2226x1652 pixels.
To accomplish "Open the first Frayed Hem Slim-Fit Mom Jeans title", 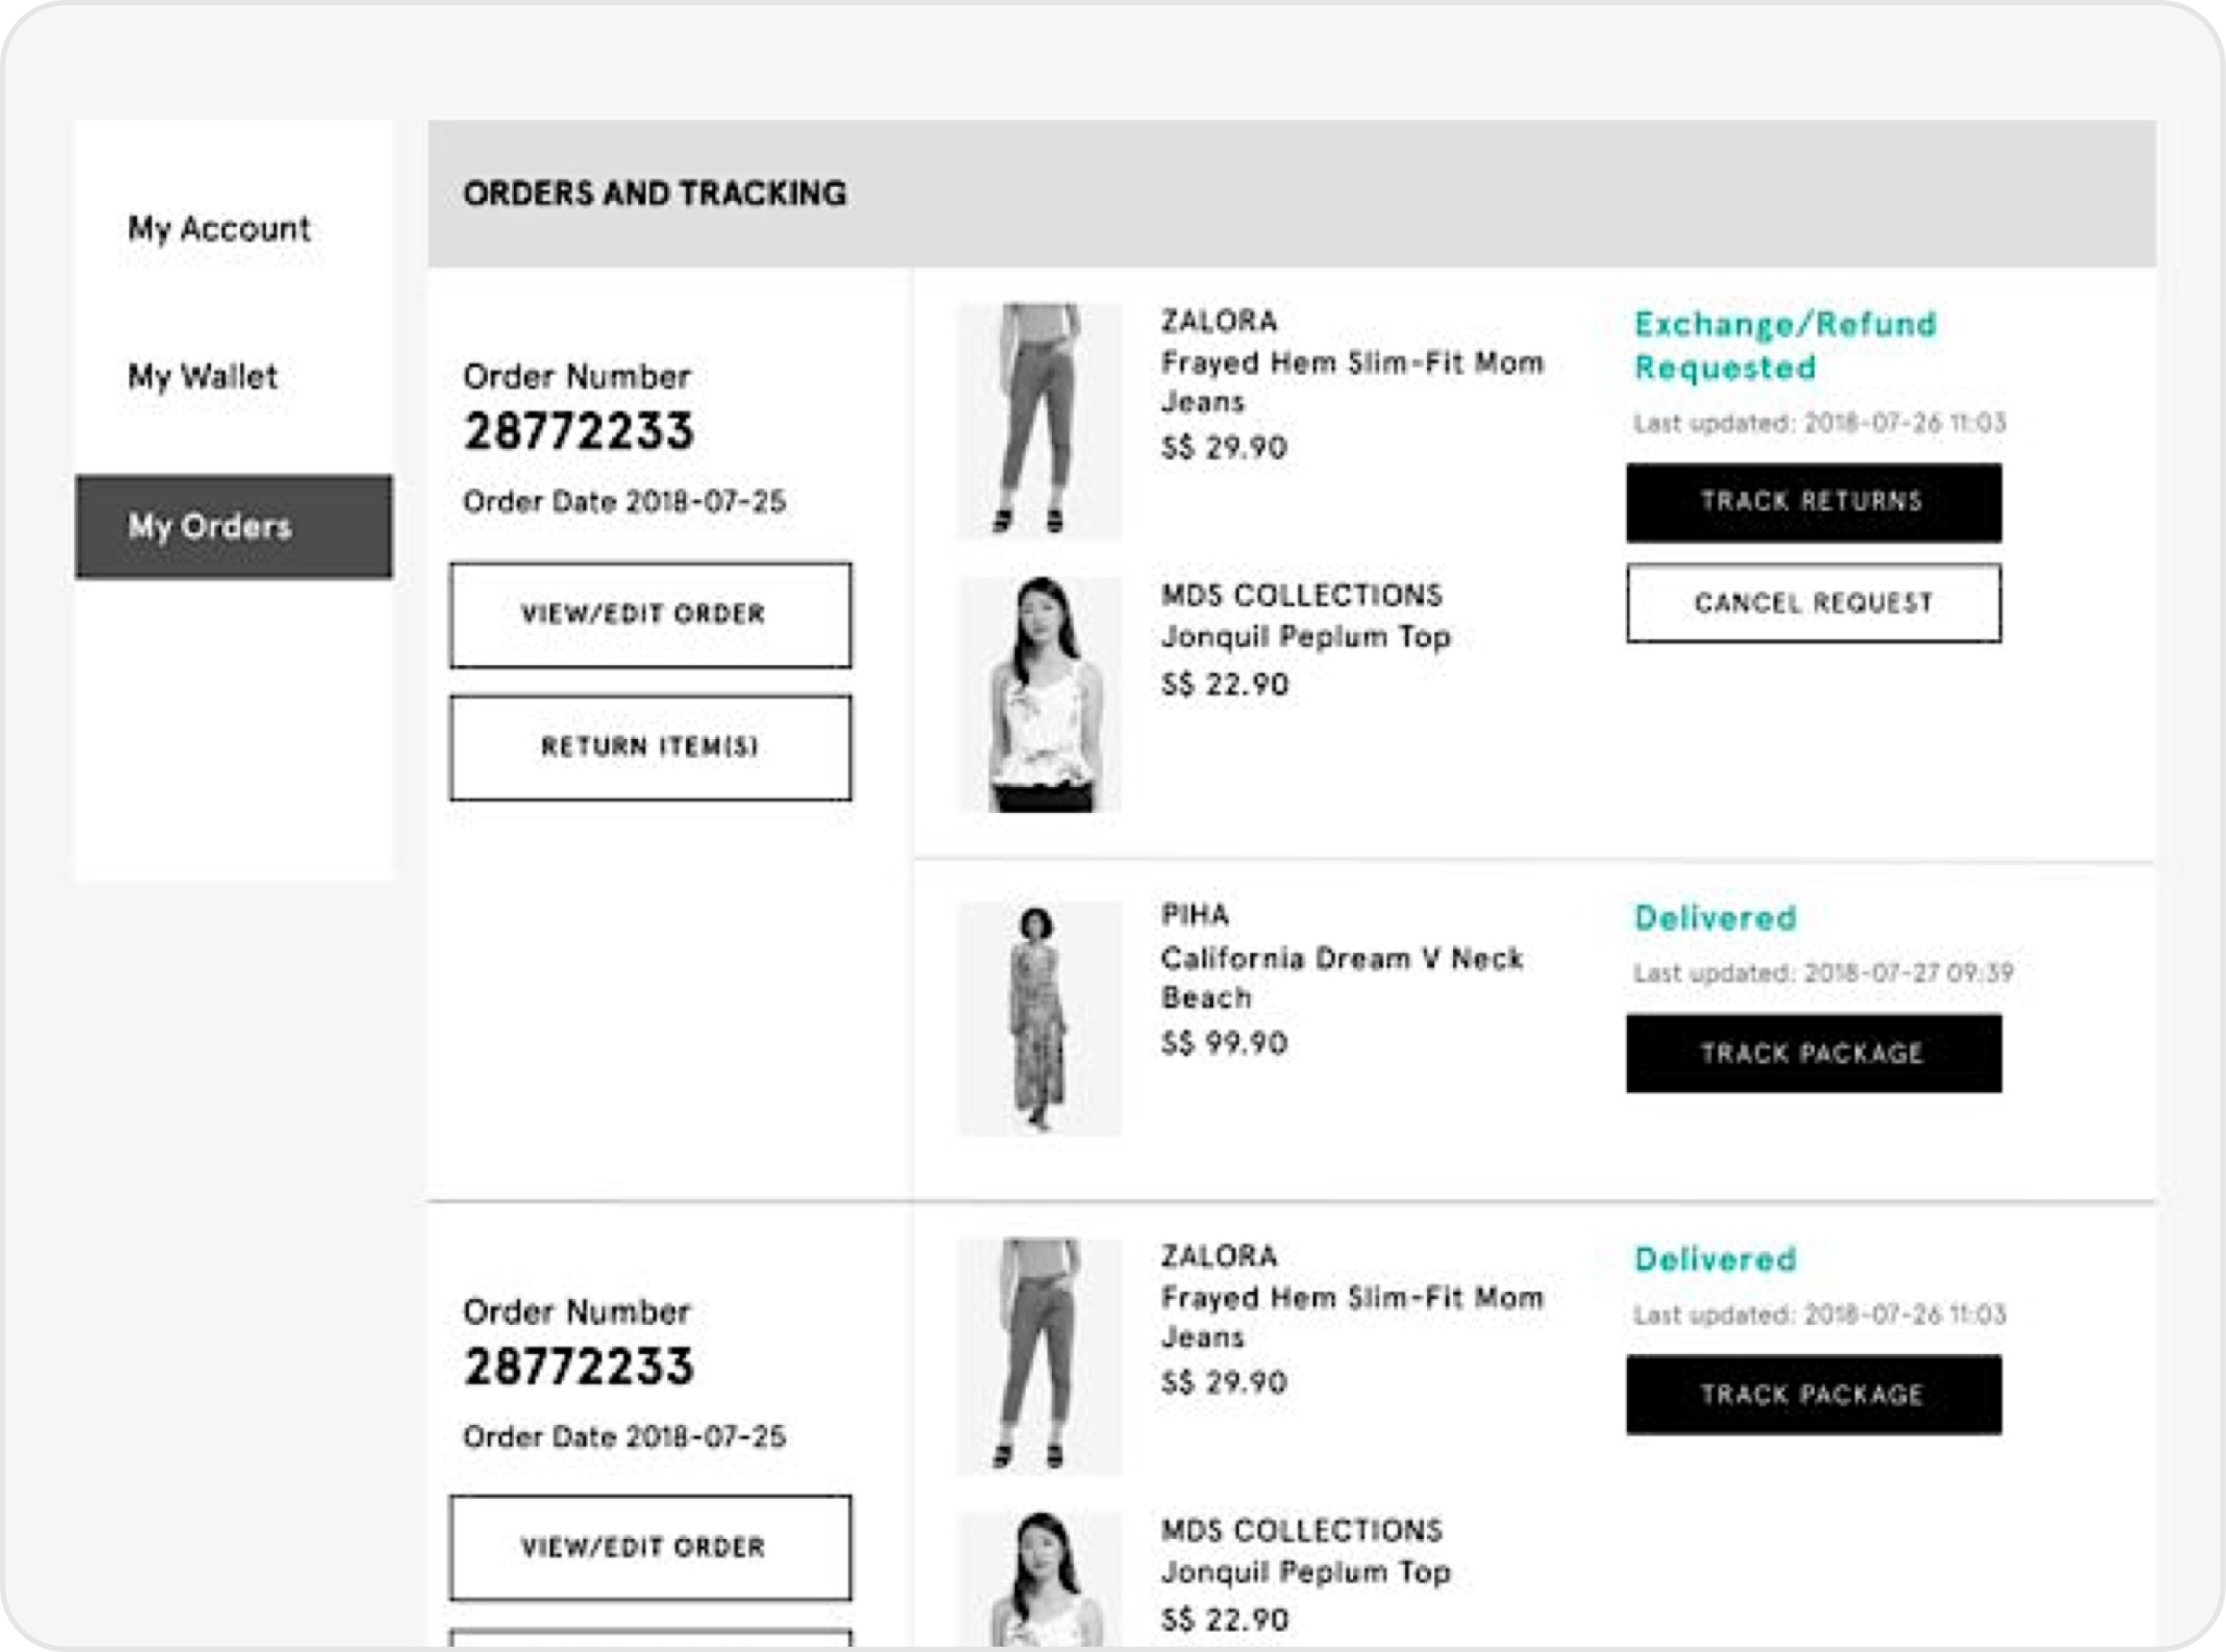I will 1351,381.
